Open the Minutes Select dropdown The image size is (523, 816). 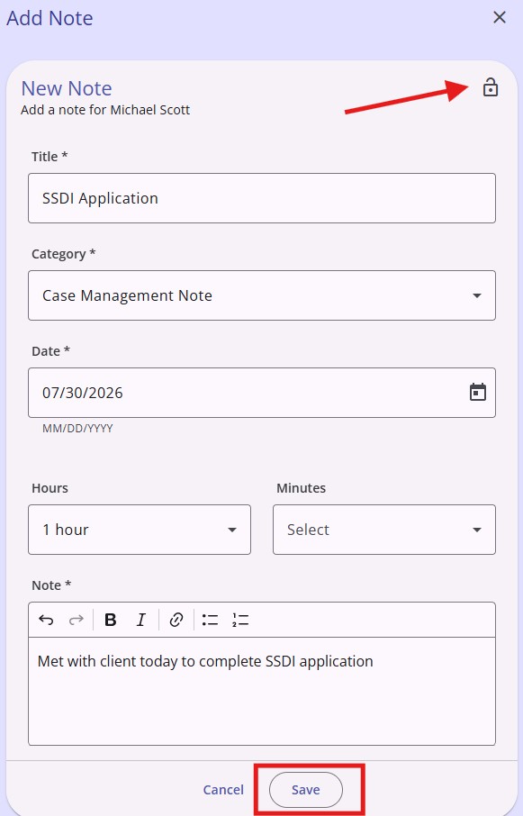tap(384, 530)
